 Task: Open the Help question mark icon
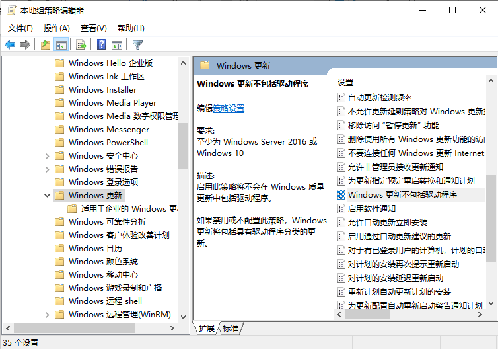[x=102, y=44]
